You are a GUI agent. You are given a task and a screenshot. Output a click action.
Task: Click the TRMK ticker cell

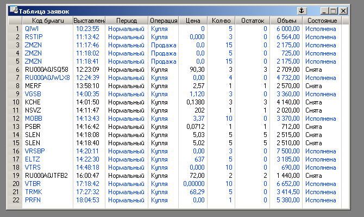click(34, 192)
